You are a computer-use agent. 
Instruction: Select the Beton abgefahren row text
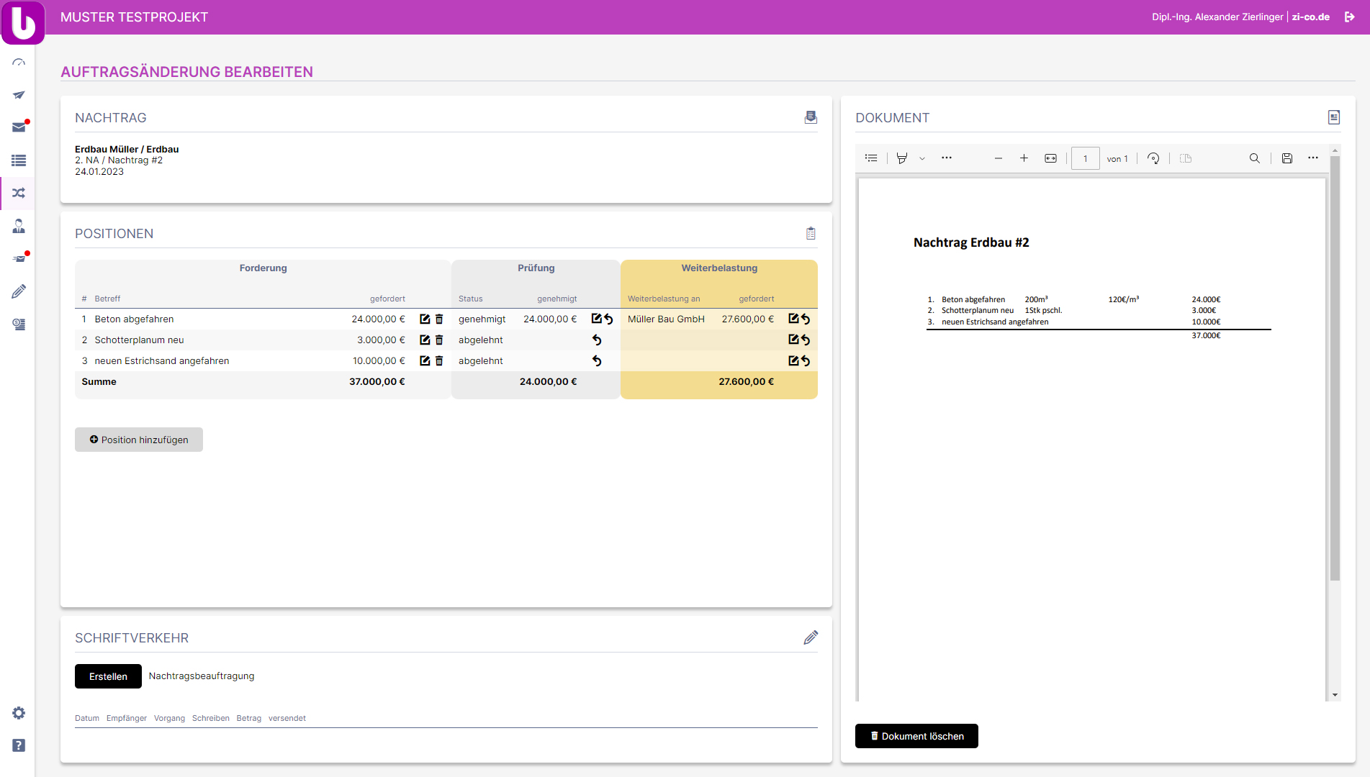pyautogui.click(x=134, y=319)
